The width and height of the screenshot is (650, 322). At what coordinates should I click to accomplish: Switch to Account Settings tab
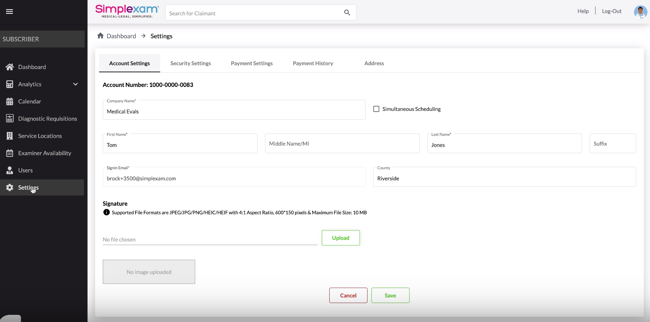(129, 63)
